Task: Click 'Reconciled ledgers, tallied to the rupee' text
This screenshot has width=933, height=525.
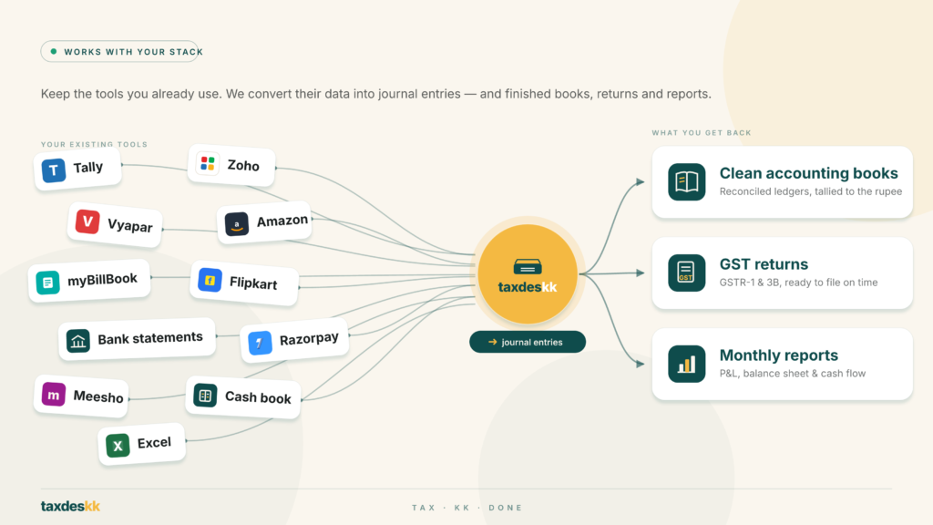Action: coord(810,191)
